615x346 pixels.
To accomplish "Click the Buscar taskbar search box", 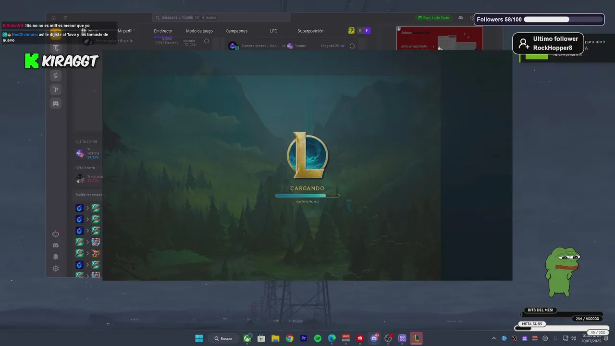I will 223,338.
